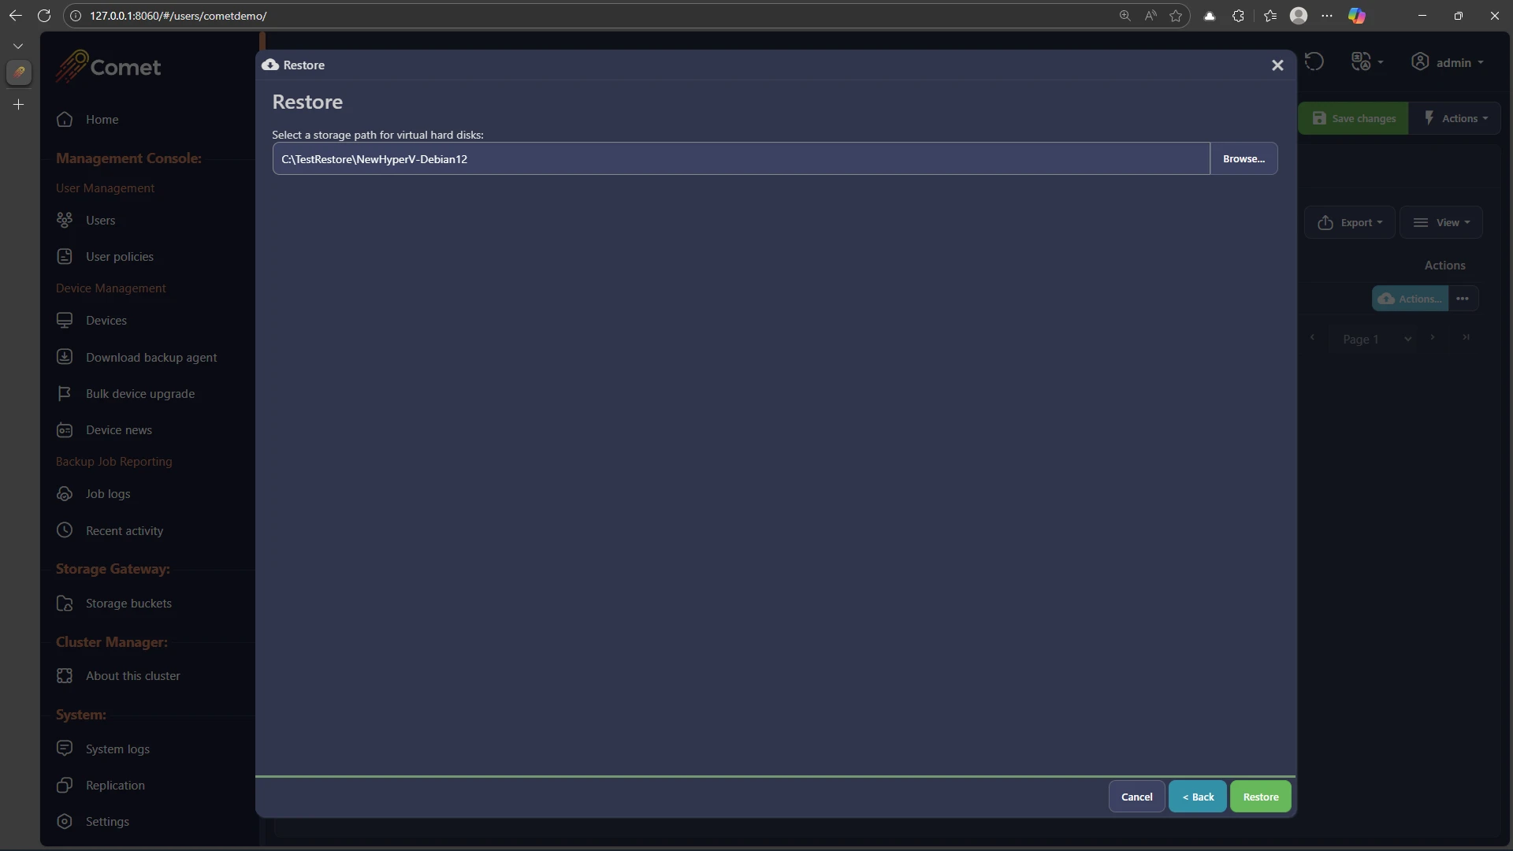Click the Device news icon
This screenshot has width=1513, height=851.
pos(65,429)
